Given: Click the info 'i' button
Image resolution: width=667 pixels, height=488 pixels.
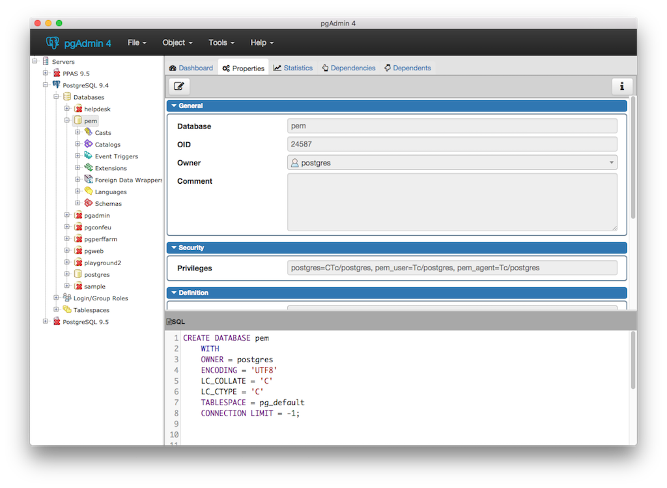Looking at the screenshot, I should pos(622,87).
